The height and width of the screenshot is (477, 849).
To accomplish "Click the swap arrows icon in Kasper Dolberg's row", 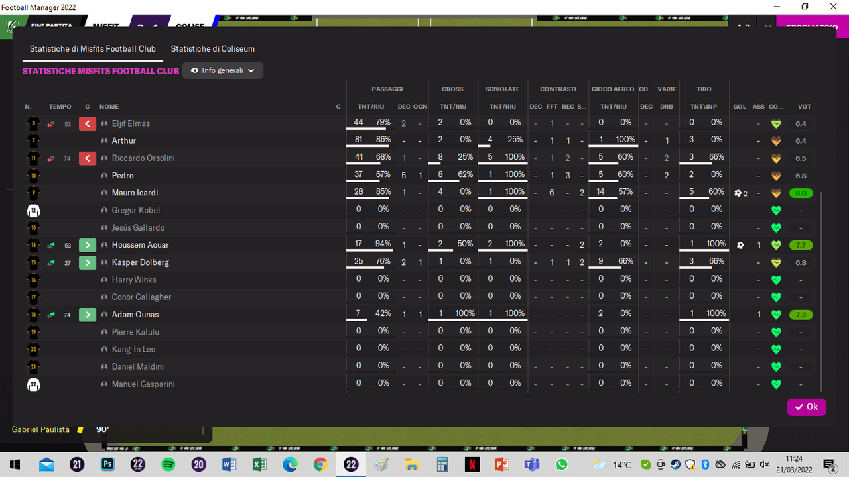I will click(x=51, y=262).
